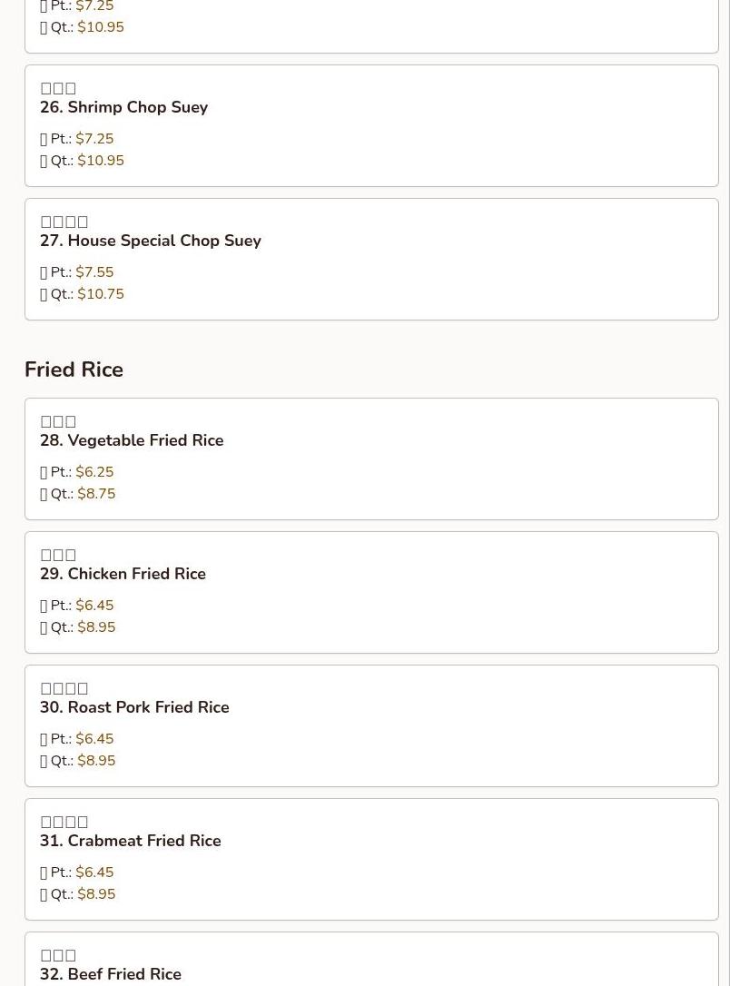This screenshot has width=748, height=986.
Task: Click the quart price for Chicken Fried Rice
Action: tap(96, 627)
